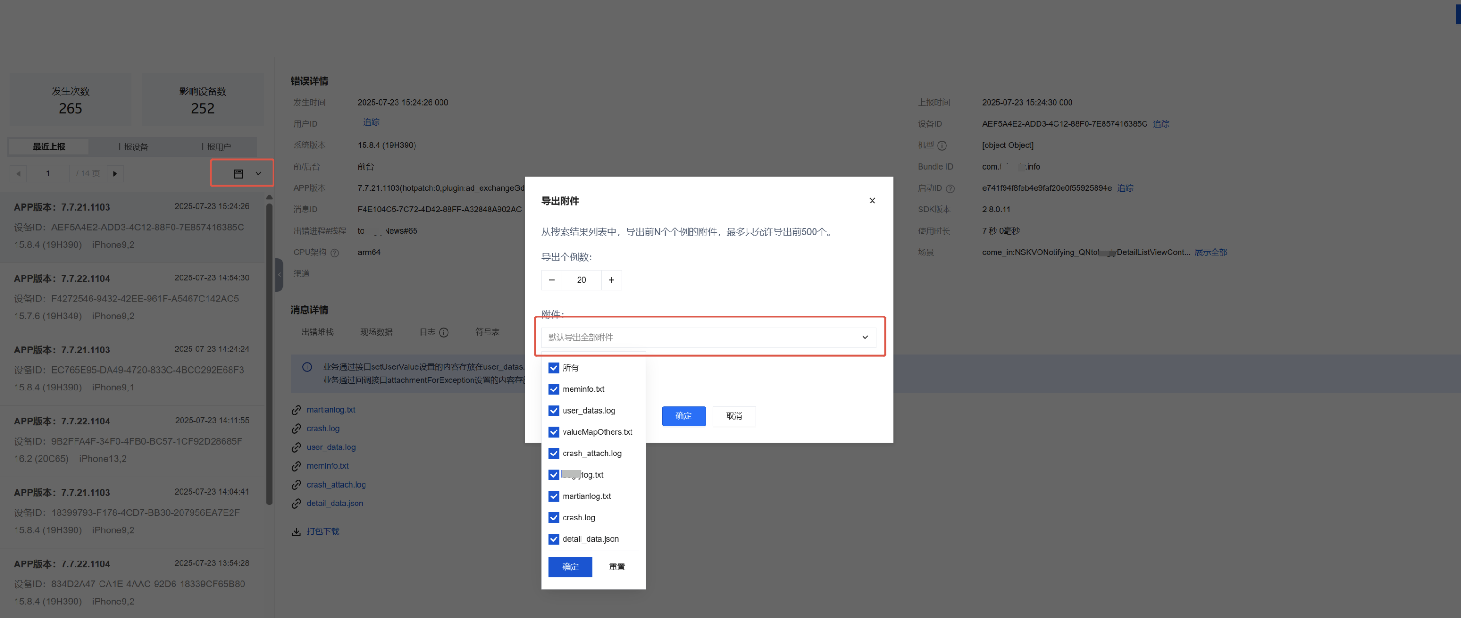Click 重置 in the attachment list
This screenshot has width=1461, height=618.
click(616, 567)
